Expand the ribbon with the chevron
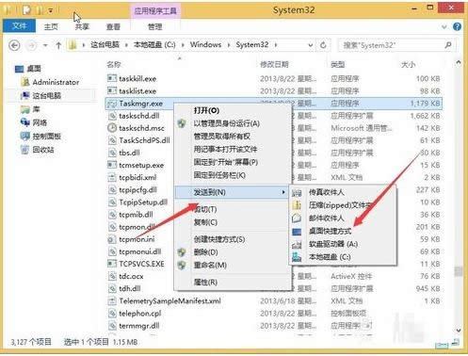This screenshot has width=468, height=356. coord(444,27)
